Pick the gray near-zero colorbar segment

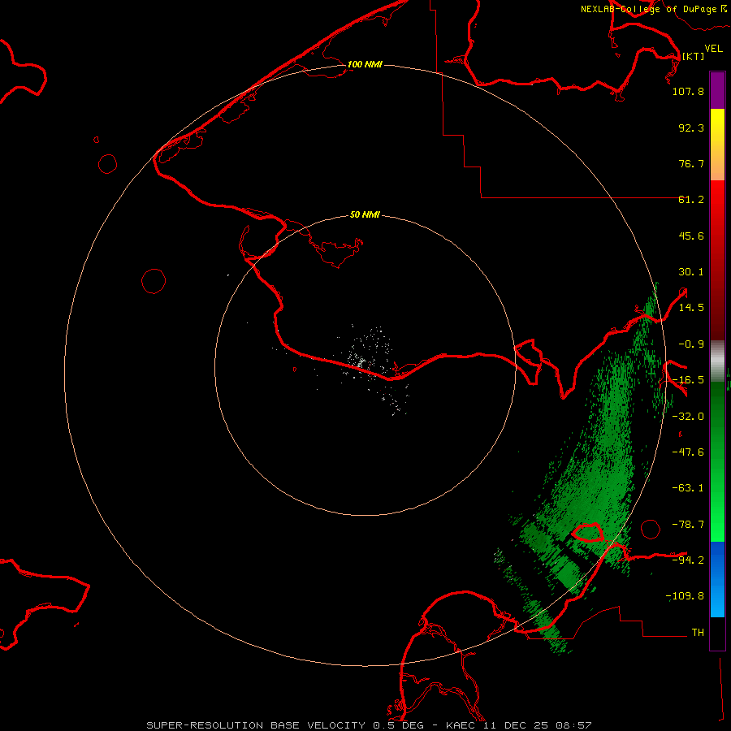[x=717, y=359]
